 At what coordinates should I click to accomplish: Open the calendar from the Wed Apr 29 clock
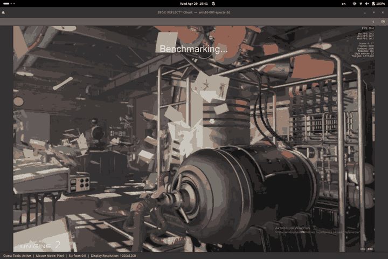(x=194, y=4)
